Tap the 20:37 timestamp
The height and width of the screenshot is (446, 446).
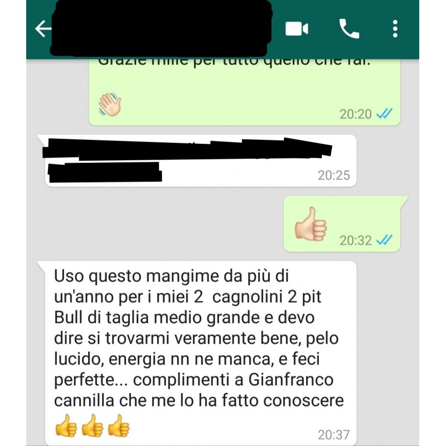pos(333,435)
